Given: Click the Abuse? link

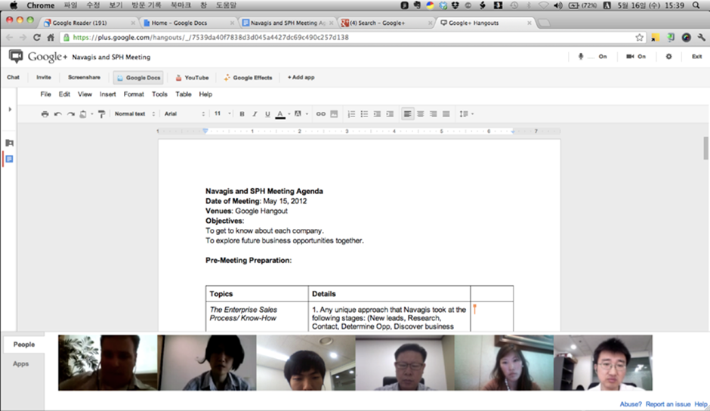Looking at the screenshot, I should pyautogui.click(x=631, y=404).
